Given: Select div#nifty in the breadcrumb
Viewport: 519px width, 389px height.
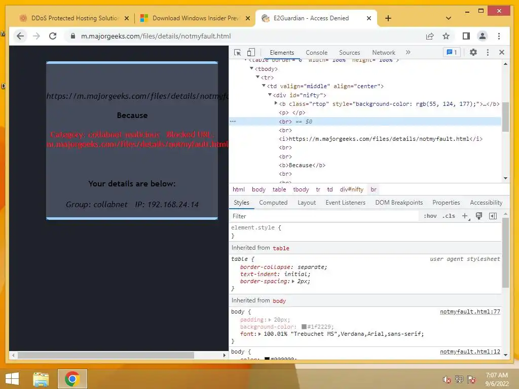Looking at the screenshot, I should [352, 189].
